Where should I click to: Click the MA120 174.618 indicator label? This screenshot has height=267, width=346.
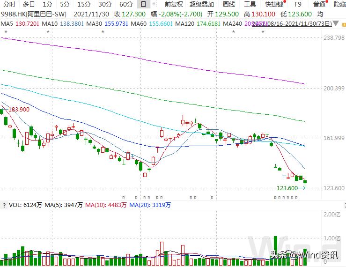point(198,23)
